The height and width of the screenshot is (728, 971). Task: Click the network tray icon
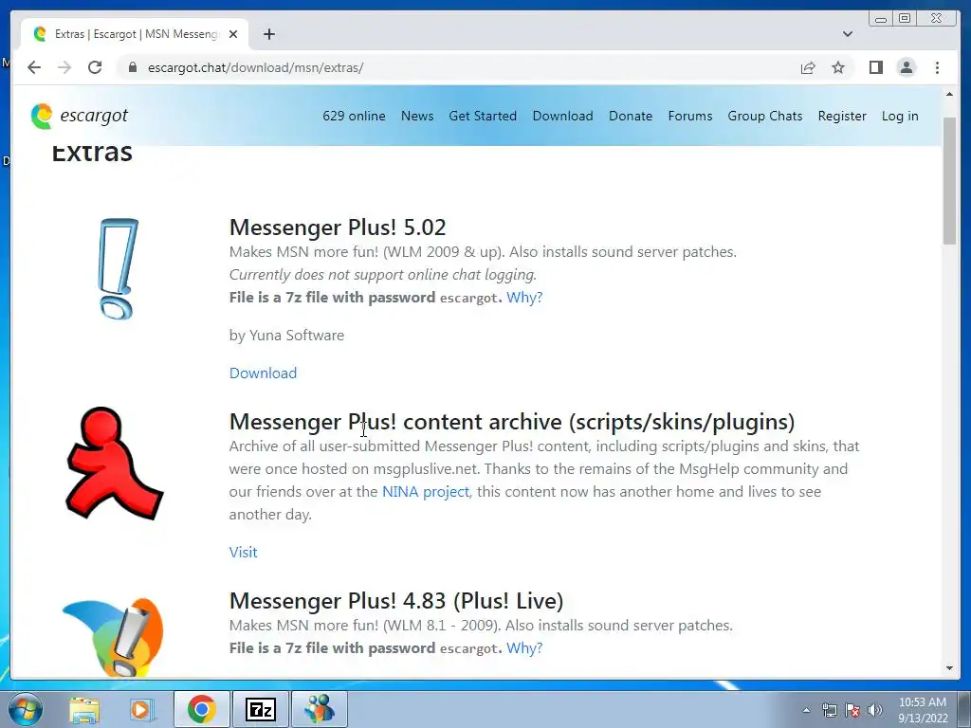(829, 710)
